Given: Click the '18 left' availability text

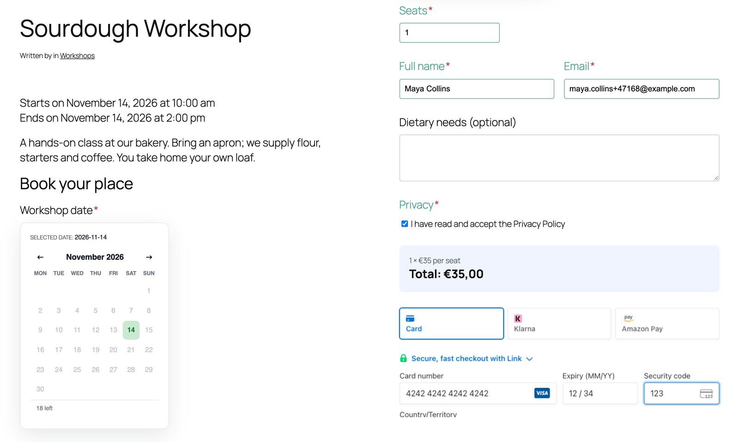Looking at the screenshot, I should pos(44,408).
